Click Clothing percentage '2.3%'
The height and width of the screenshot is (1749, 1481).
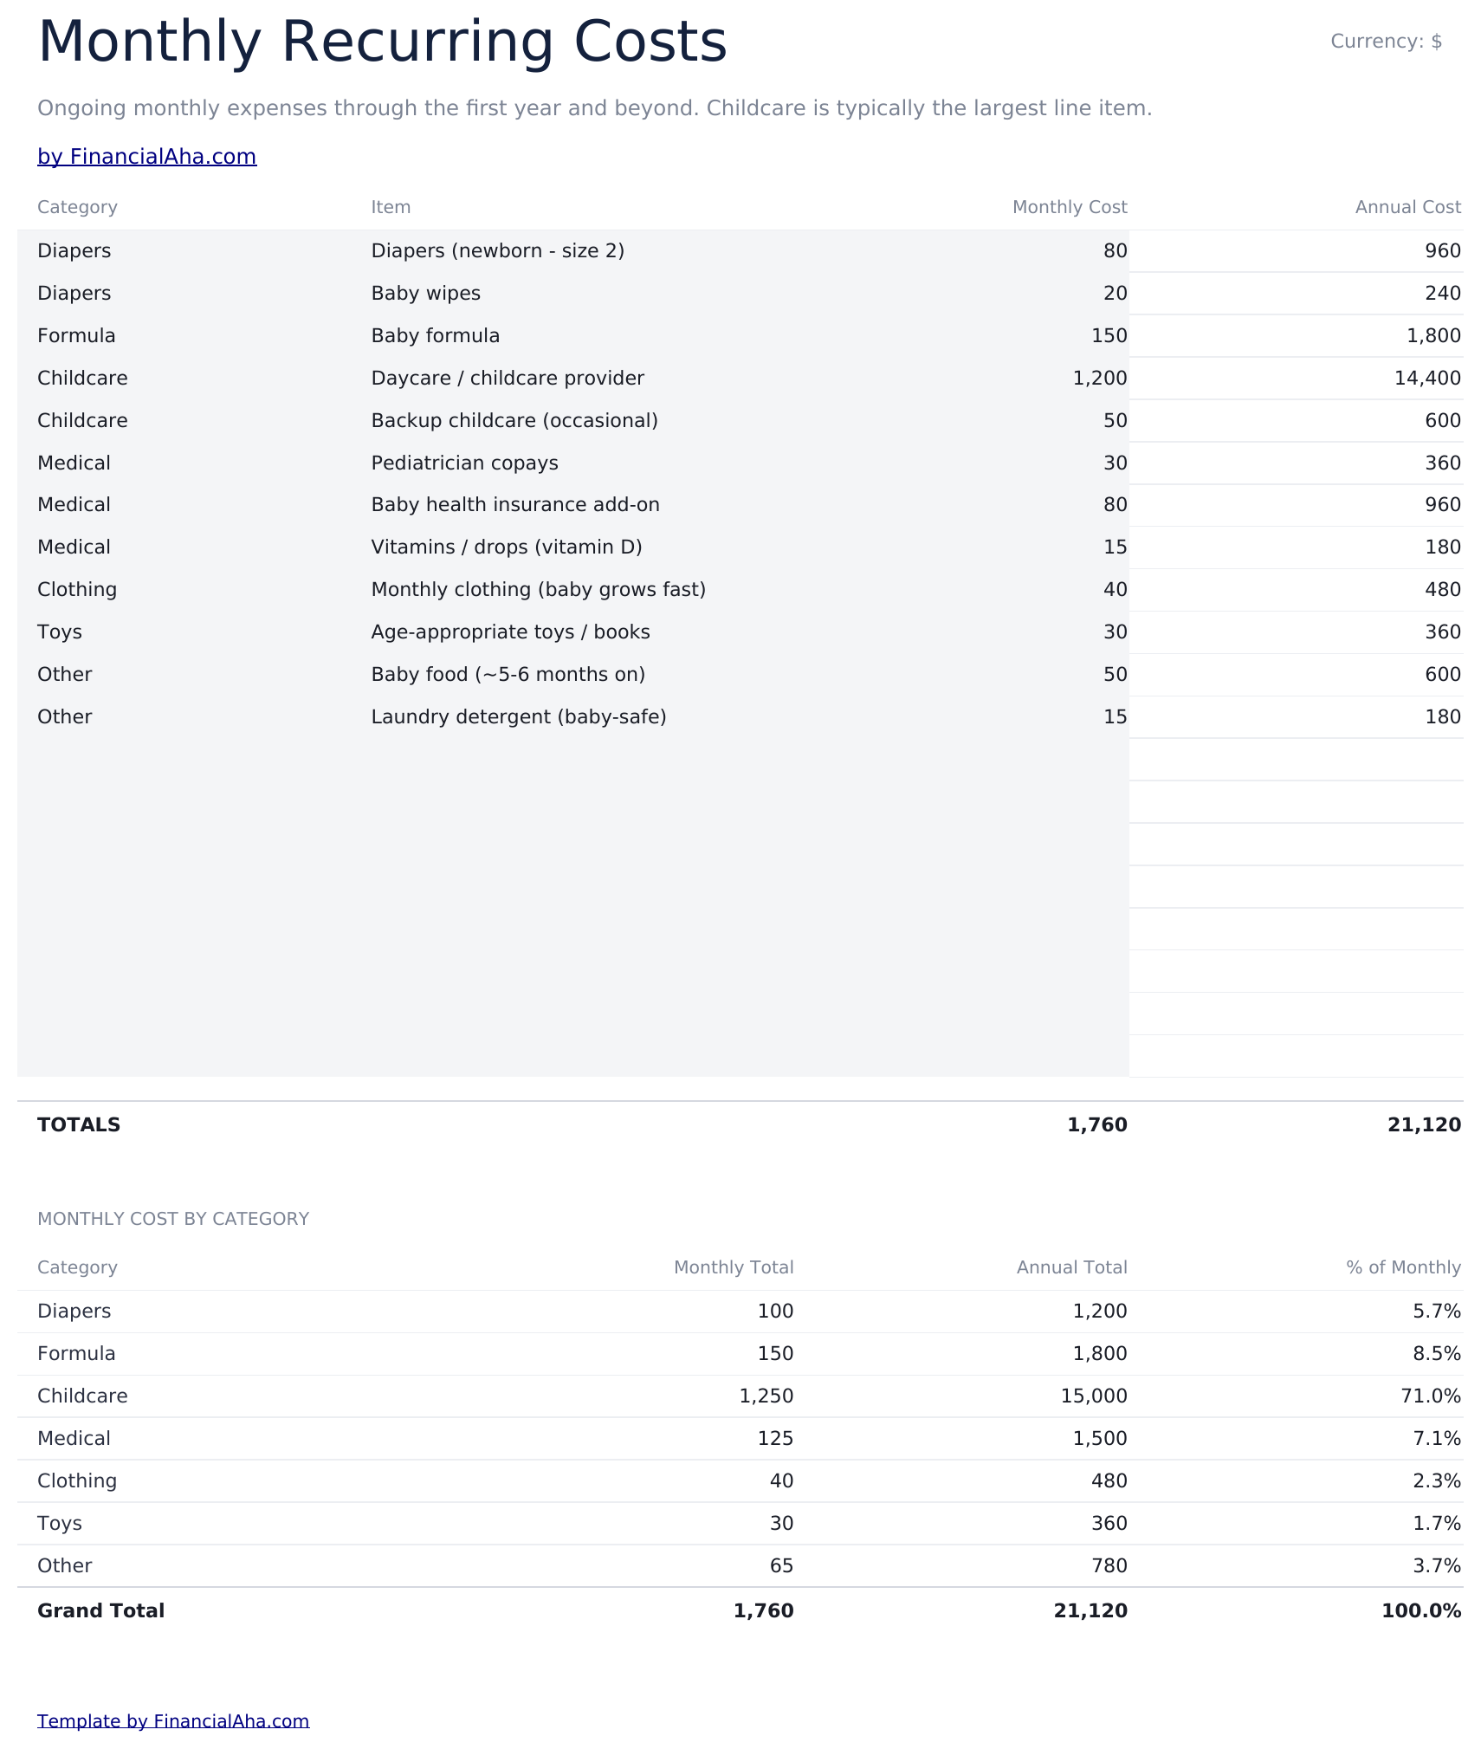click(x=1437, y=1481)
